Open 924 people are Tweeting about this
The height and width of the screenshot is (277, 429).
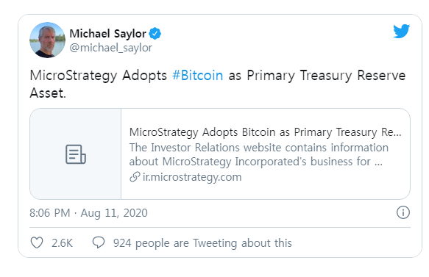202,243
